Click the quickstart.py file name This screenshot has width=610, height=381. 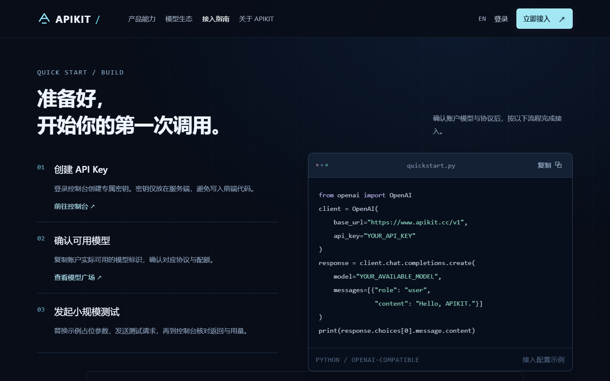431,166
